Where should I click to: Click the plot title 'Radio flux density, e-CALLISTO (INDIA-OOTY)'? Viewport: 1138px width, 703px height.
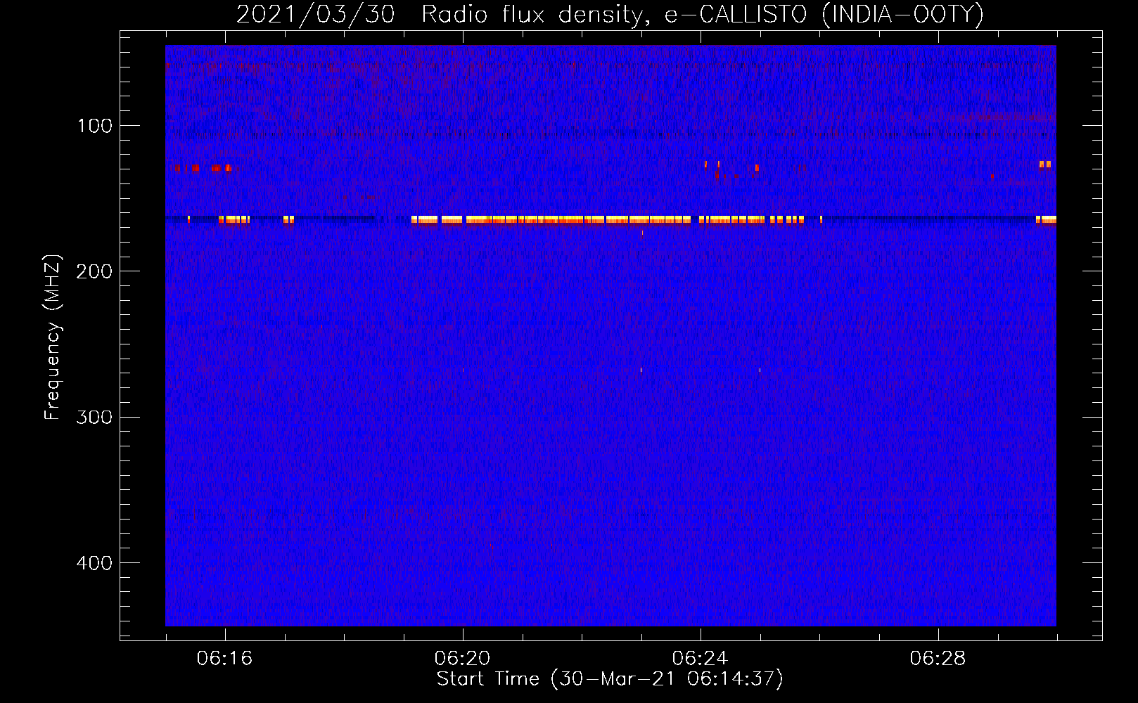703,15
